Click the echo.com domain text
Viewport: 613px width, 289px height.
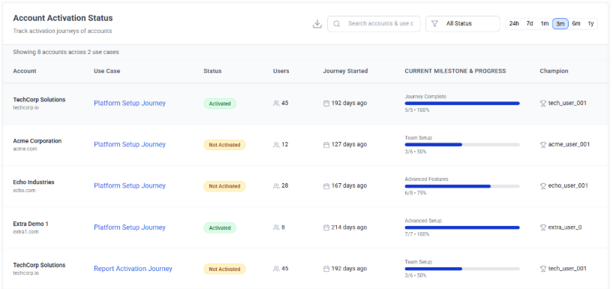click(x=24, y=191)
